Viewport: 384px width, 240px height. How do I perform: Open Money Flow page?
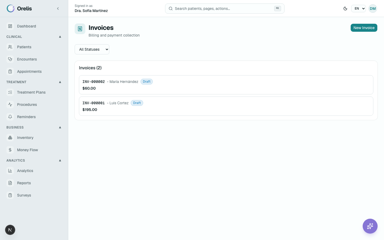tap(34, 150)
